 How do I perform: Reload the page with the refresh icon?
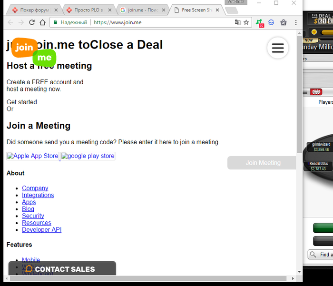tap(32, 22)
